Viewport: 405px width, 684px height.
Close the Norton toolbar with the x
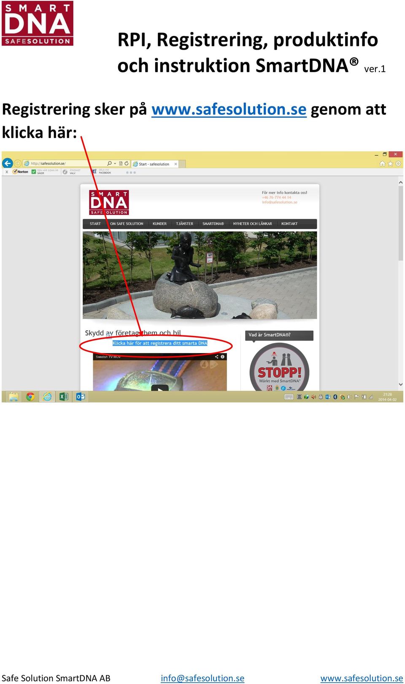point(7,172)
